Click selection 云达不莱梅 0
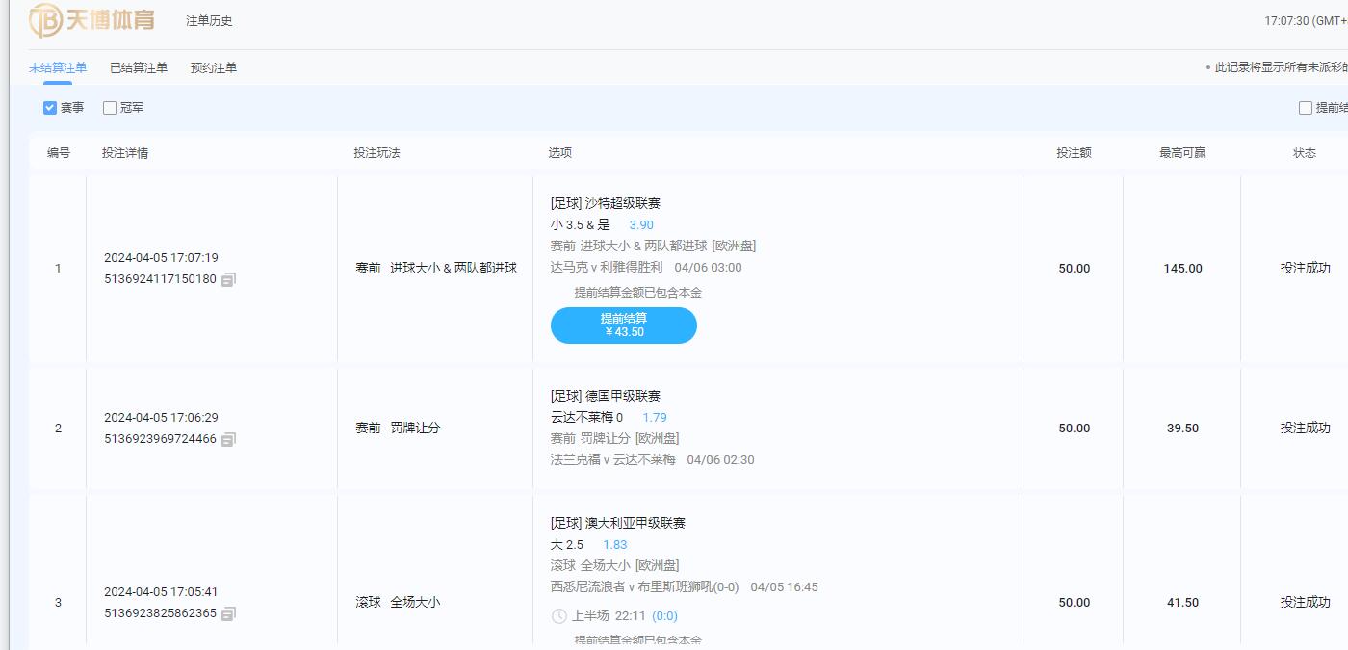Viewport: 1348px width, 650px height. coord(587,417)
